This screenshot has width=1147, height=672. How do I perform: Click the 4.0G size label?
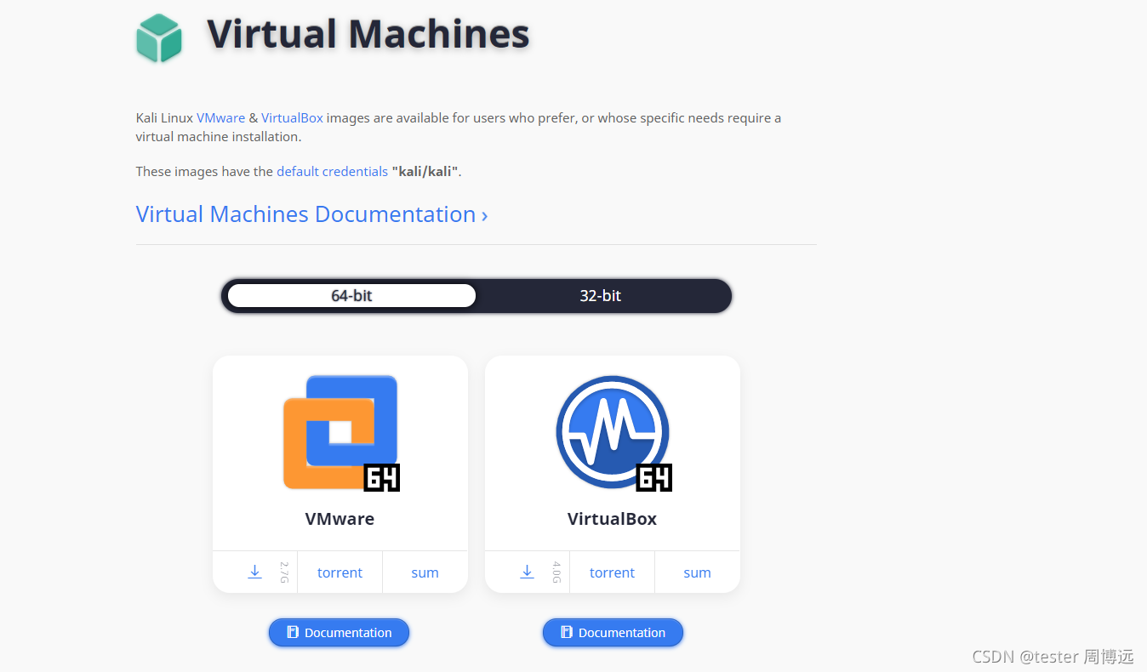coord(556,572)
